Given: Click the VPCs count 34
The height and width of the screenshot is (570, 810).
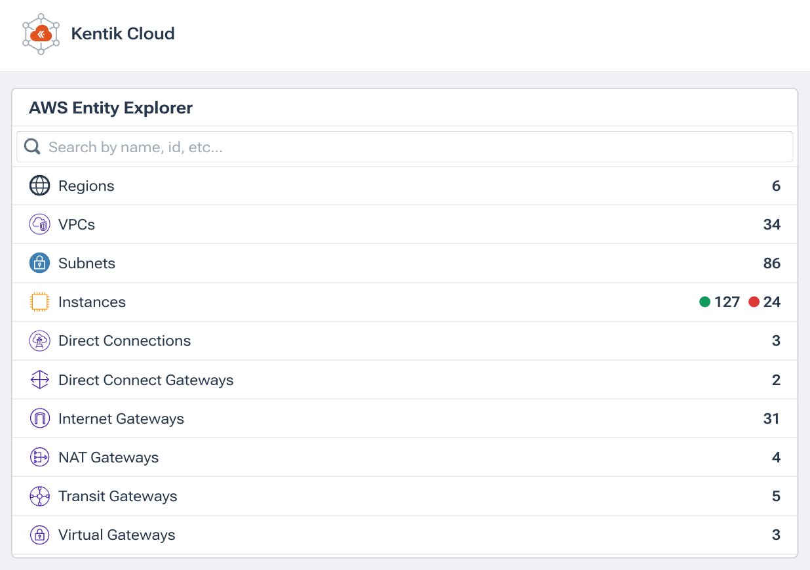Looking at the screenshot, I should [771, 224].
